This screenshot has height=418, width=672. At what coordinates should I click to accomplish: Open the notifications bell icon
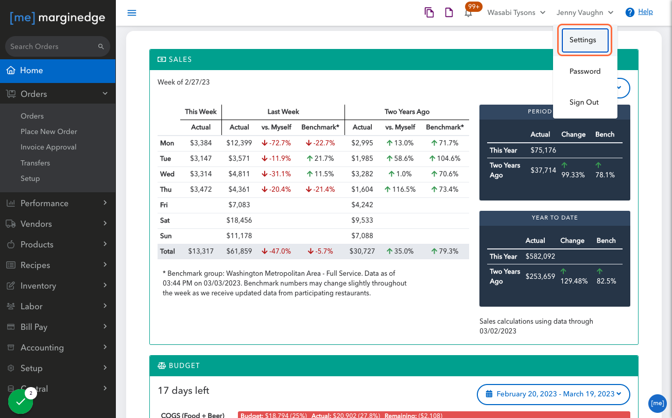point(468,13)
